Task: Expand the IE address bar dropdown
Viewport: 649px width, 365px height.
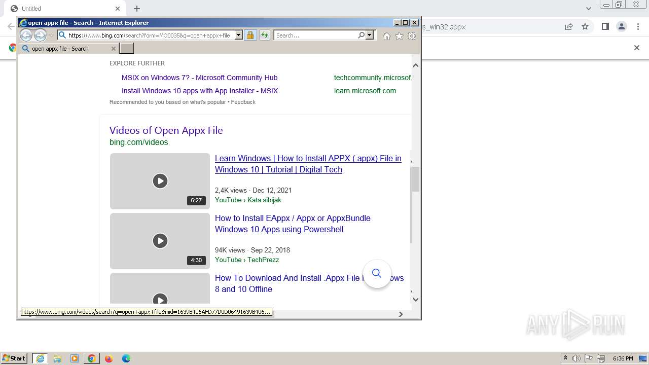Action: click(238, 35)
